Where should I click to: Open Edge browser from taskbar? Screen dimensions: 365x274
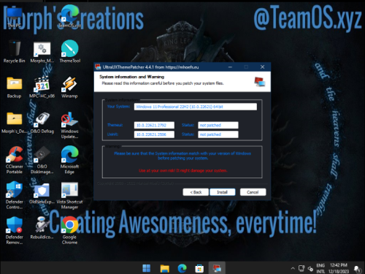click(x=182, y=268)
